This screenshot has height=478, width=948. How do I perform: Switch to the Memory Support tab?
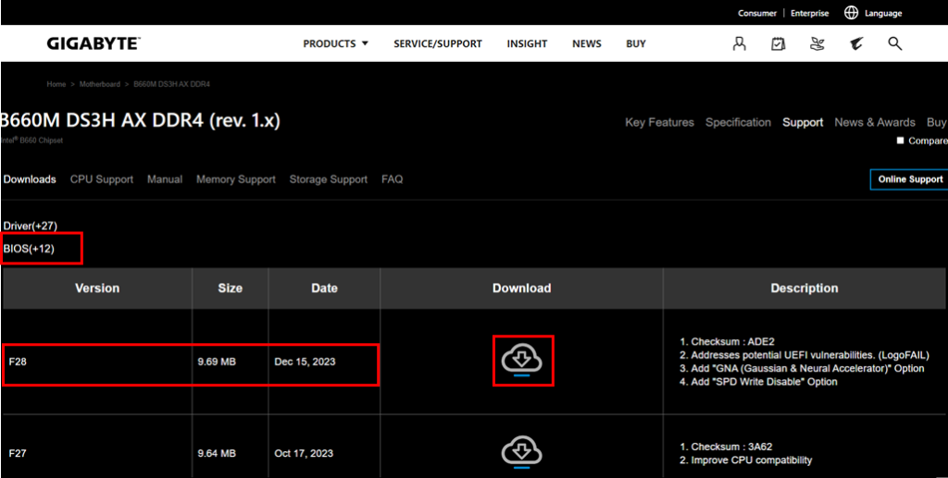click(236, 179)
